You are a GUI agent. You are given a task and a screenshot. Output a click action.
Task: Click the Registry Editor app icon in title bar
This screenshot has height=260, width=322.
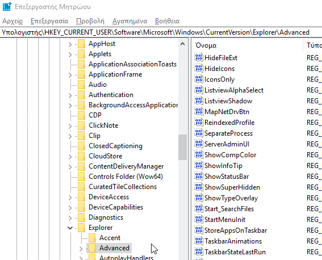pyautogui.click(x=7, y=7)
